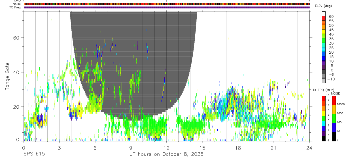Click the x-axis tick label '18'
Viewport: 348px width, 160px height.
(x=238, y=148)
